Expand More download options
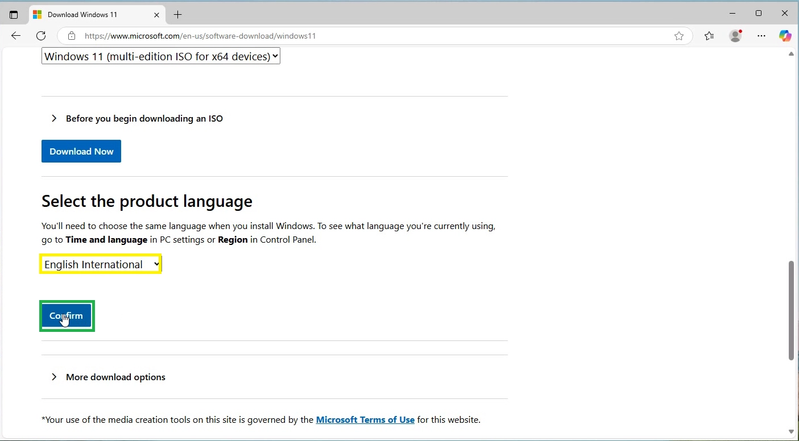 point(108,377)
